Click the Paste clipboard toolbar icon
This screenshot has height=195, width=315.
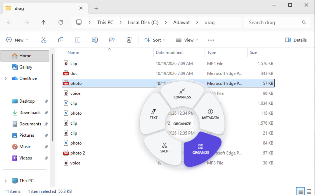tap(78, 40)
